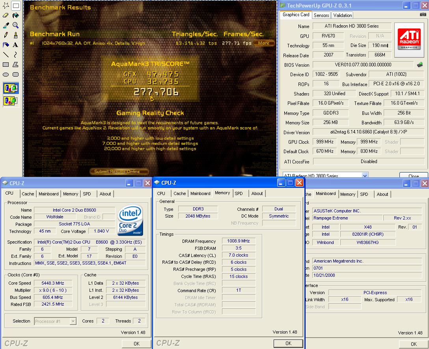
Task: Choose the Fill With Color bucket tool
Action: pos(16,15)
